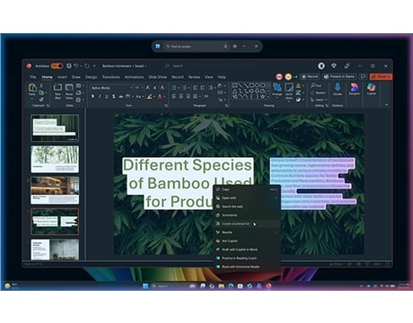The width and height of the screenshot is (413, 323).
Task: Open the Comments pane icon
Action: (363, 76)
